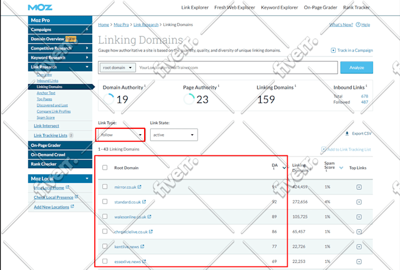Open the Link State active dropdown
Screen dimensions: 400x270
tap(174, 135)
